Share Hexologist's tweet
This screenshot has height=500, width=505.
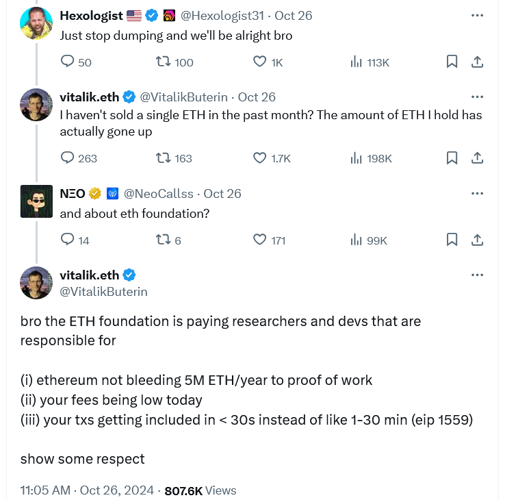point(478,62)
